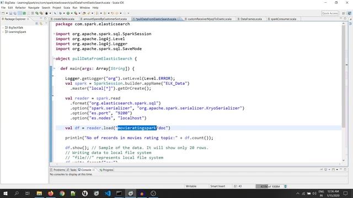Click the Save All toolbar icon
Screen dimensions: 353x198
point(15,13)
